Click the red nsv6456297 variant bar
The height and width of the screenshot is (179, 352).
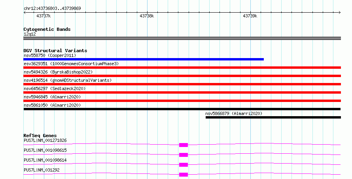(x=182, y=92)
